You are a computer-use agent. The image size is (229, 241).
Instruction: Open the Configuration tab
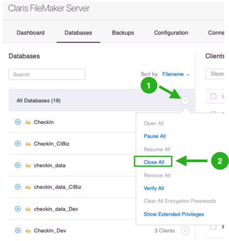coord(171,33)
